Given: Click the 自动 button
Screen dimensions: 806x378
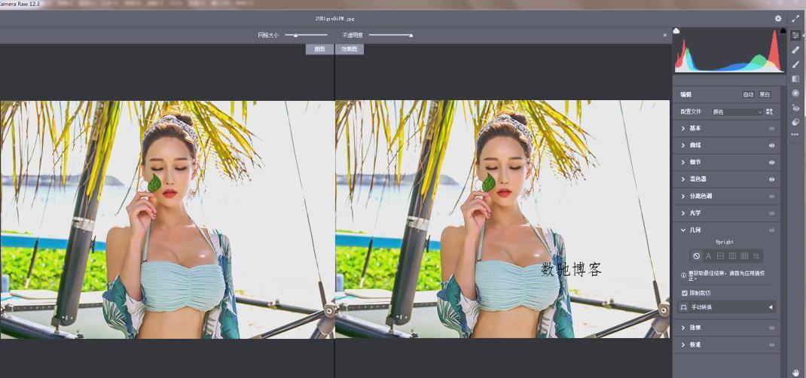Looking at the screenshot, I should (x=748, y=95).
